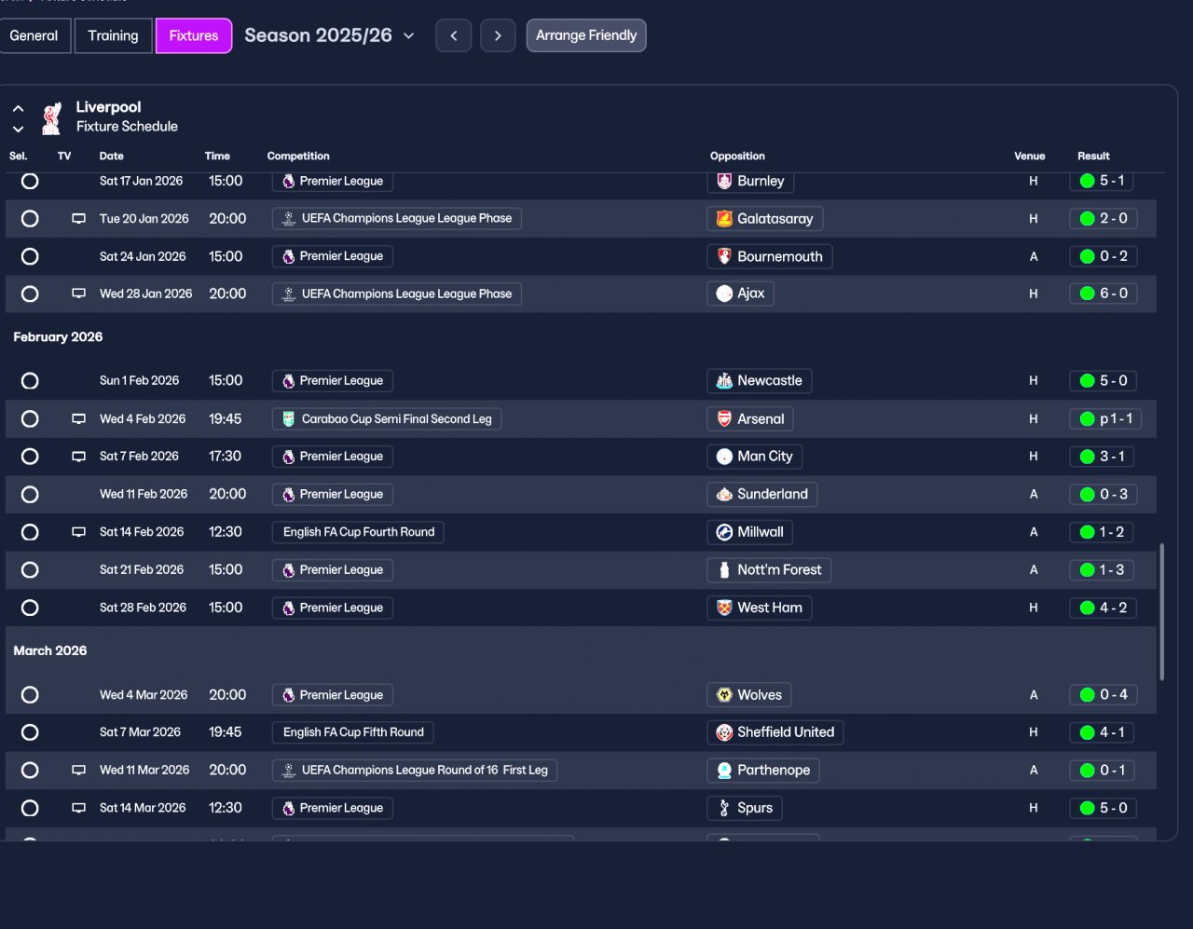1193x929 pixels.
Task: Sort by the Opposition column header
Action: 737,156
